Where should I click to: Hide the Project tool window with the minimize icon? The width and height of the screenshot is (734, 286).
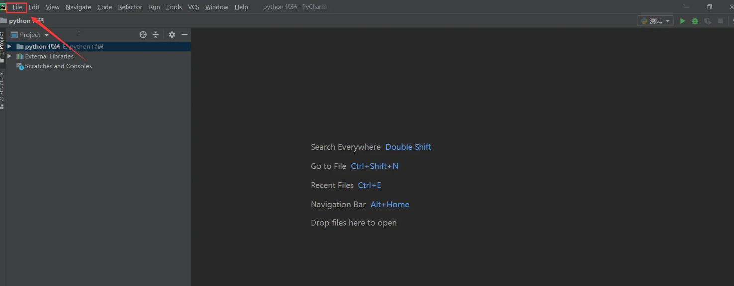tap(184, 34)
